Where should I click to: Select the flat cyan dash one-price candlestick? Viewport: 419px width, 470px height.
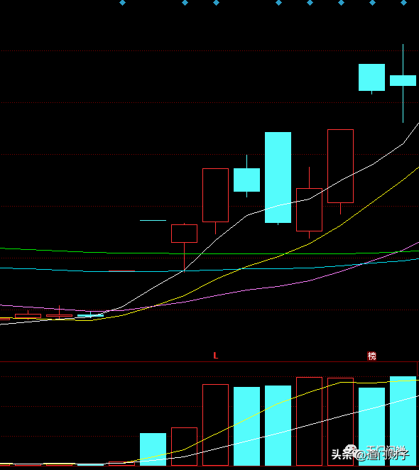pos(153,220)
